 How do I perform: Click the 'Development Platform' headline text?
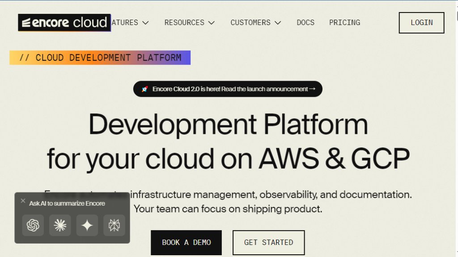228,124
